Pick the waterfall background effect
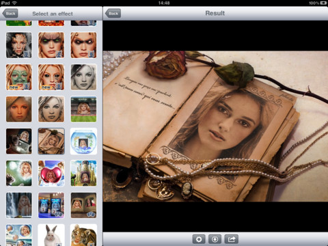 19,206
